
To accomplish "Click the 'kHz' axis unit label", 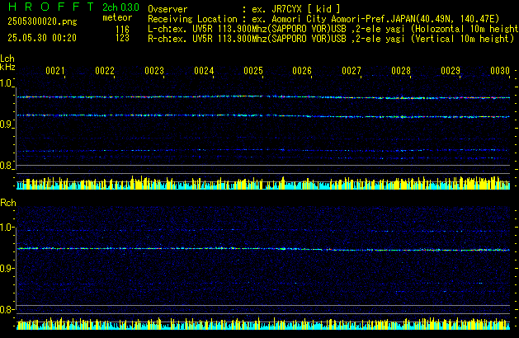I will click(7, 67).
